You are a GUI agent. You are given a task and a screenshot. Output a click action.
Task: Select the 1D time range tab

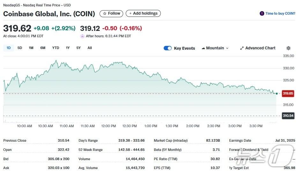pyautogui.click(x=9, y=48)
